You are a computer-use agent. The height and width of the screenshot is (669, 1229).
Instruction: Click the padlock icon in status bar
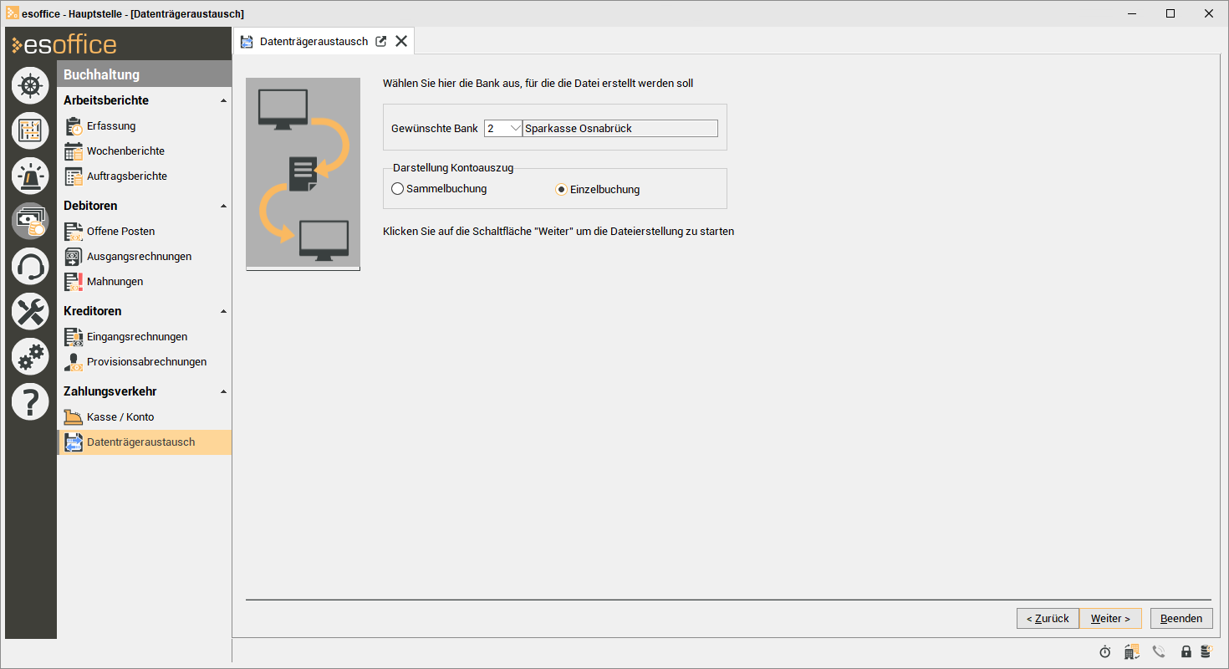click(x=1186, y=651)
